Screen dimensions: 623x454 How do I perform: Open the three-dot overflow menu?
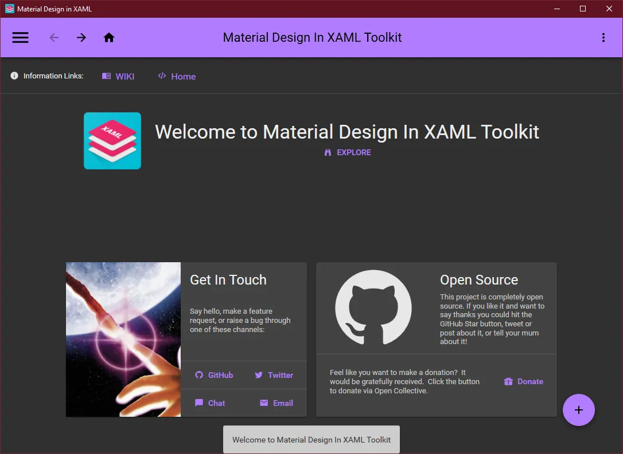tap(603, 38)
